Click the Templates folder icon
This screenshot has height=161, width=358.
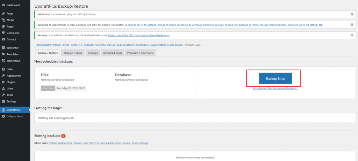[3, 54]
